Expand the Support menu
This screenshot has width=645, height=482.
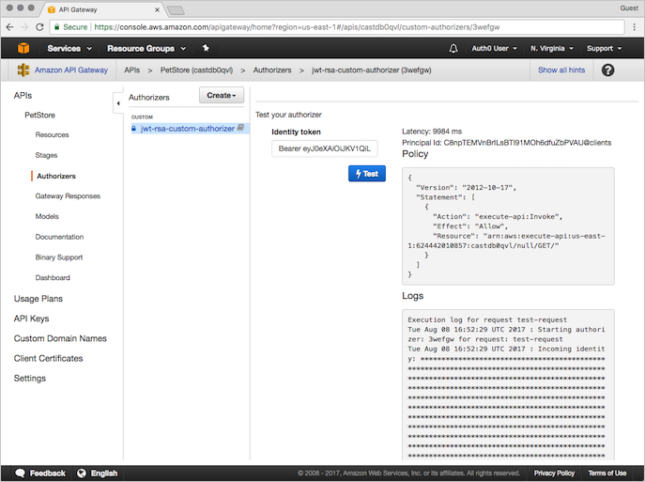(x=604, y=49)
